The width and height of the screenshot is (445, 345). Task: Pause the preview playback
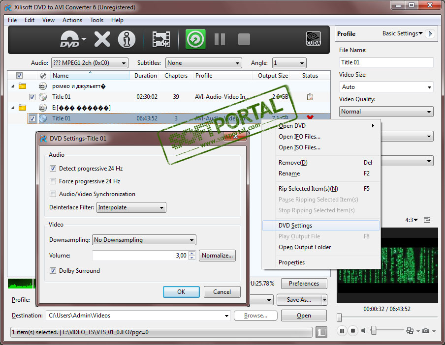click(x=342, y=331)
